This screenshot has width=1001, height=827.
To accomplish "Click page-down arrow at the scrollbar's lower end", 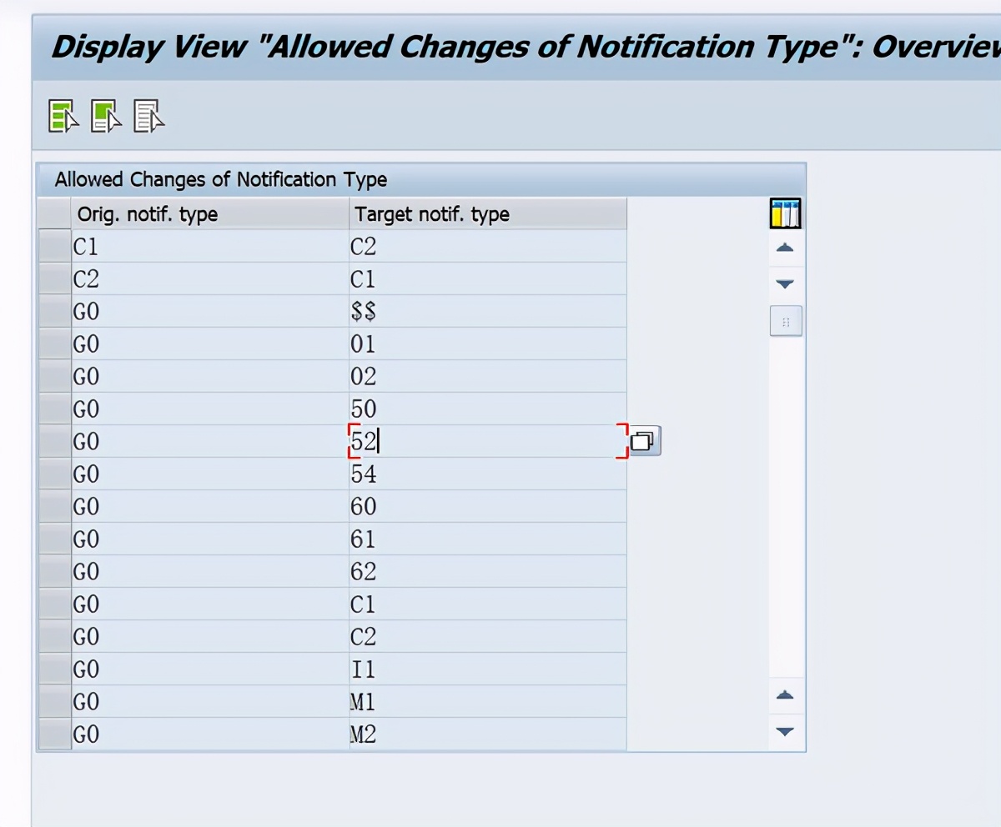I will pos(785,732).
